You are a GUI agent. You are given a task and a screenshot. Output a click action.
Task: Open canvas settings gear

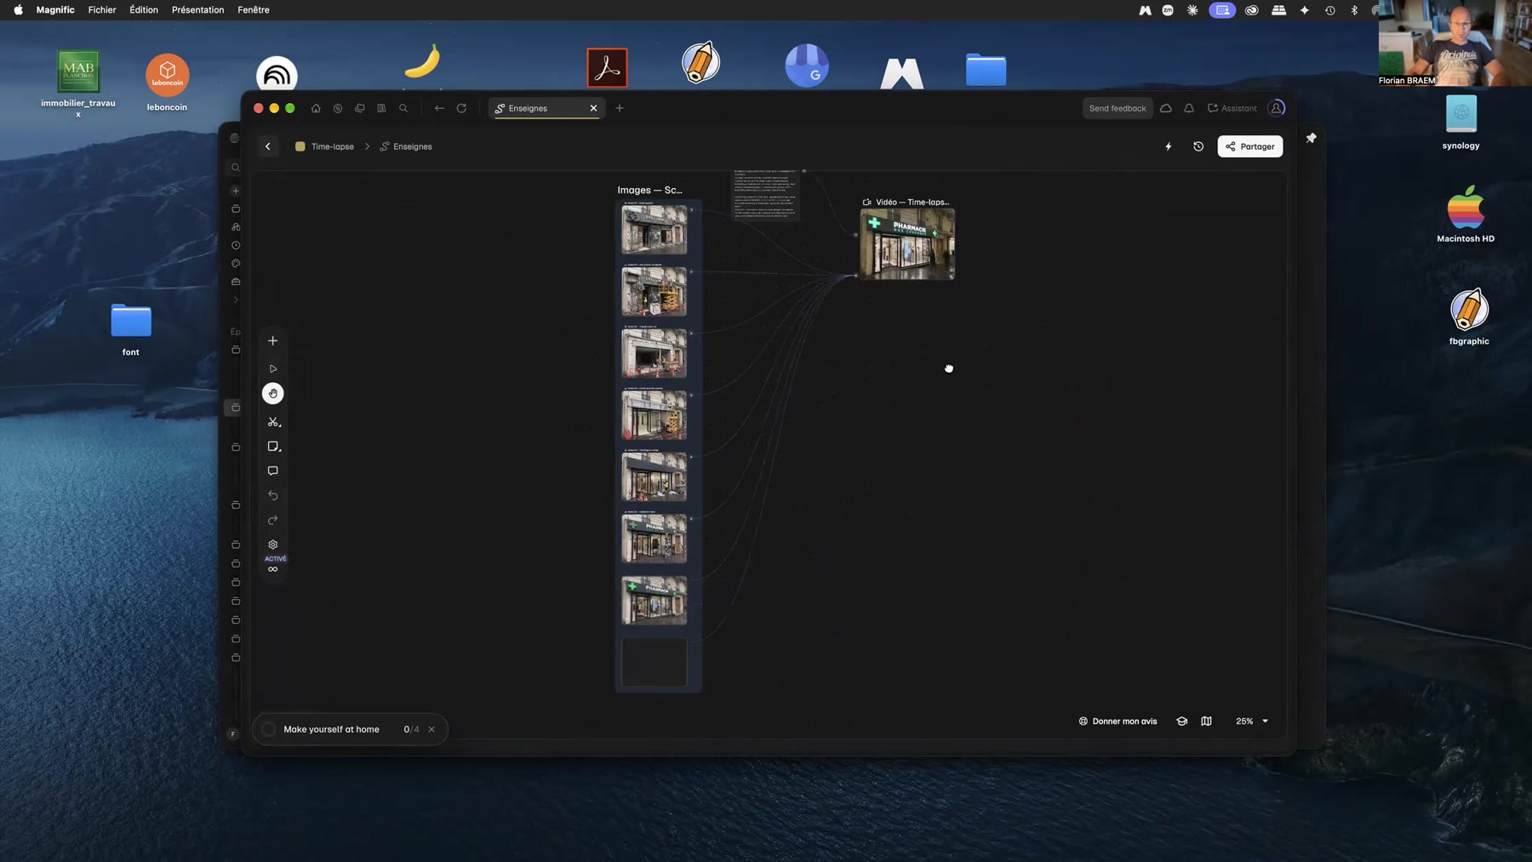273,545
